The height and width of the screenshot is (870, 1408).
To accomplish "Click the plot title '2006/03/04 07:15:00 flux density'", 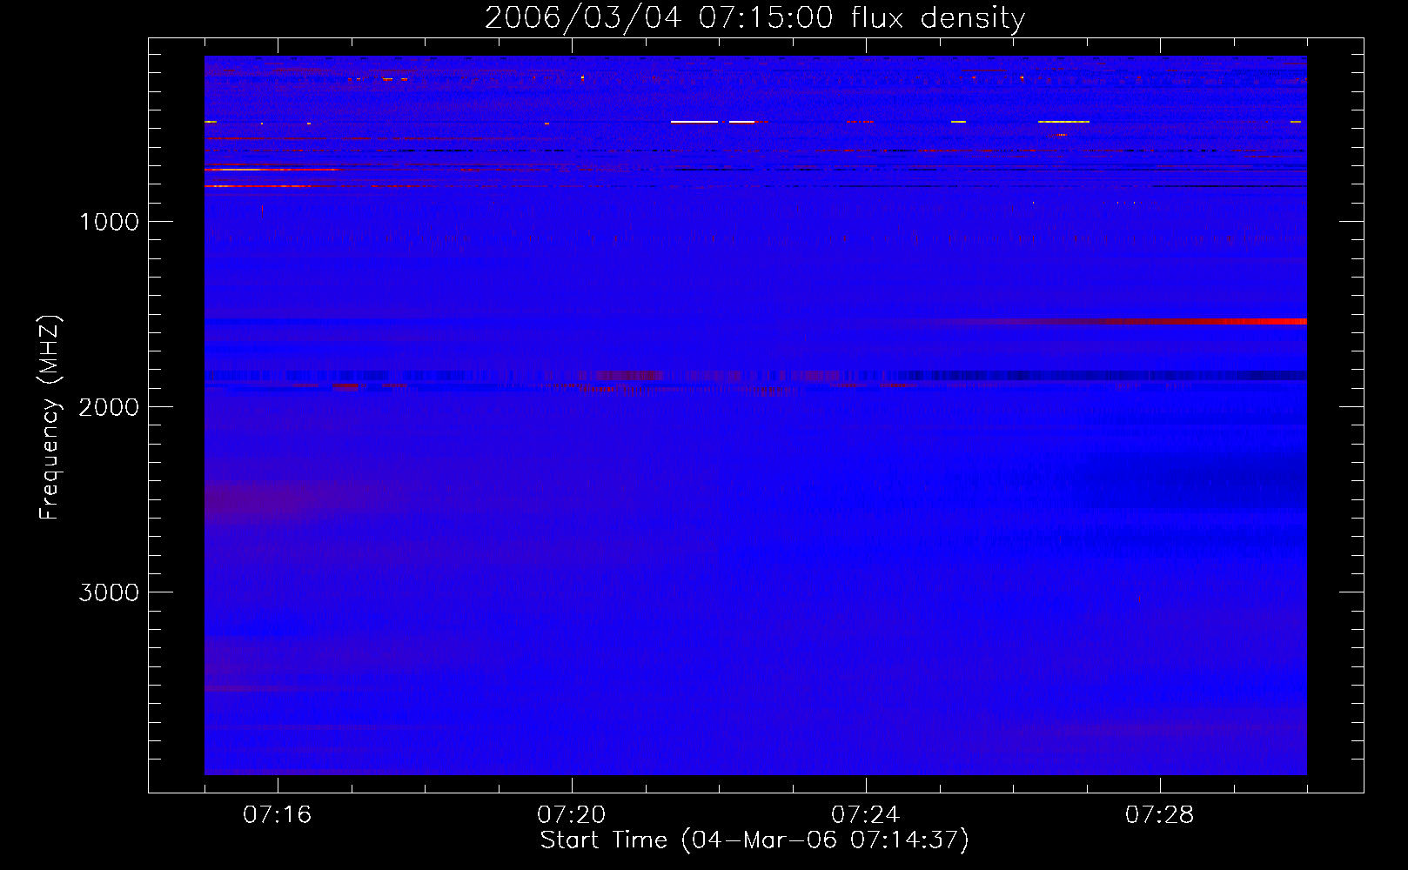I will click(754, 17).
